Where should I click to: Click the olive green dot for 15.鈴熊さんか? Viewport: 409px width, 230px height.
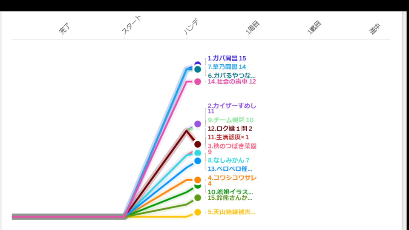[198, 198]
